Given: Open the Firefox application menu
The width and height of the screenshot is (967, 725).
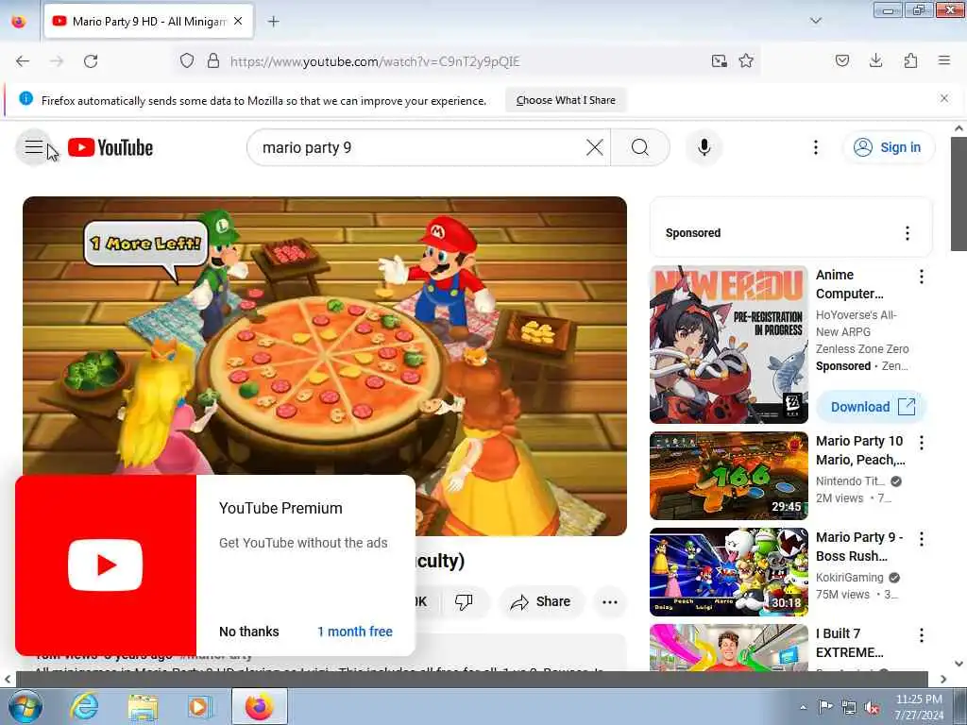Looking at the screenshot, I should point(944,60).
